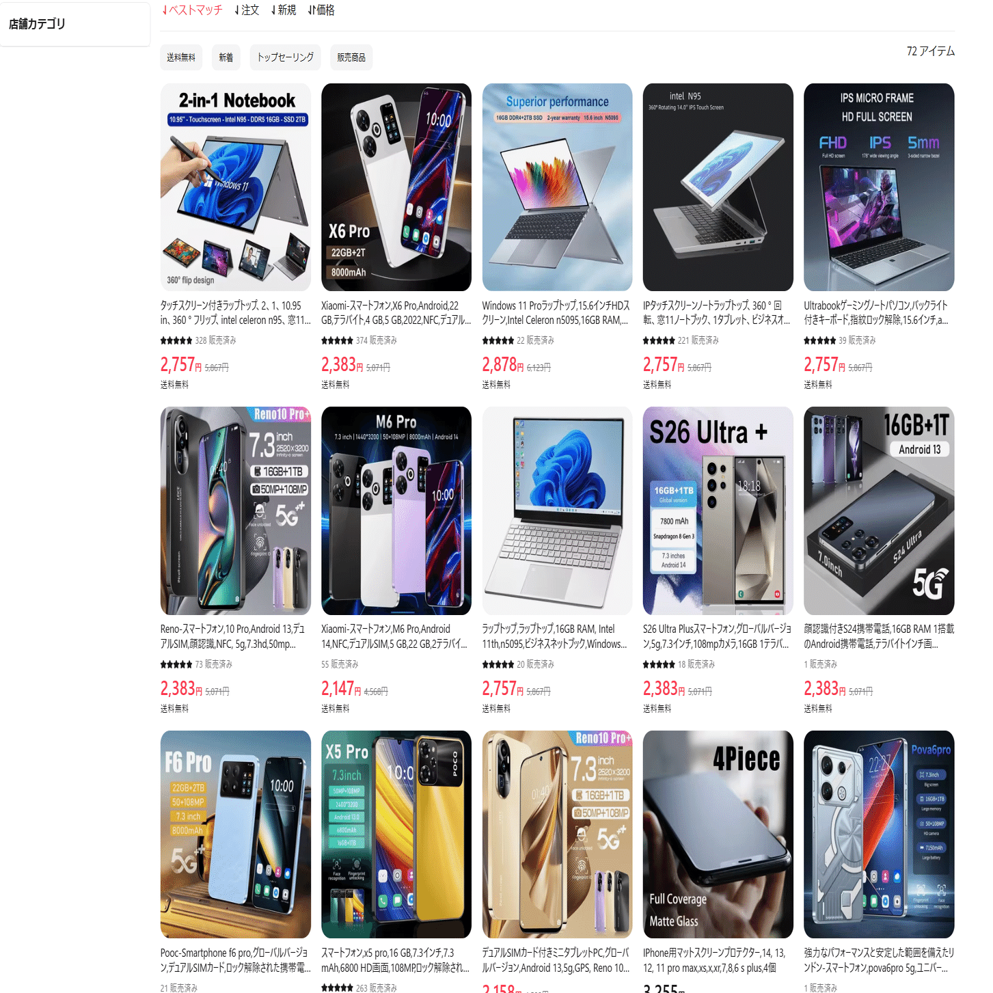Viewport: 993px width, 993px height.
Task: Select the 販売商品 filter
Action: click(351, 57)
